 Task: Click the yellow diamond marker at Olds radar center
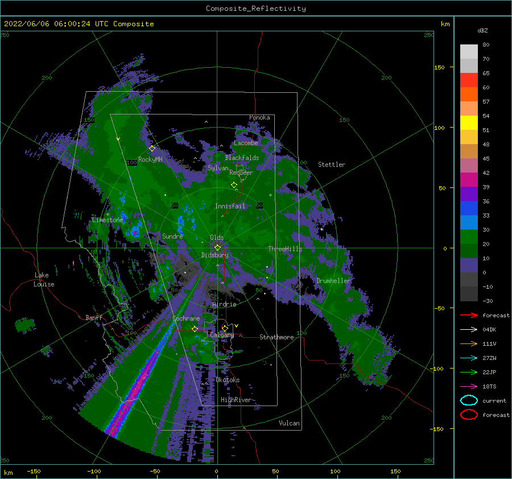[x=217, y=248]
